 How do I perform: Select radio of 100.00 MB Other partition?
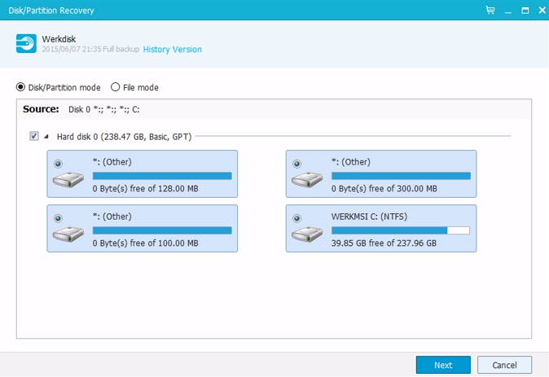(58, 218)
